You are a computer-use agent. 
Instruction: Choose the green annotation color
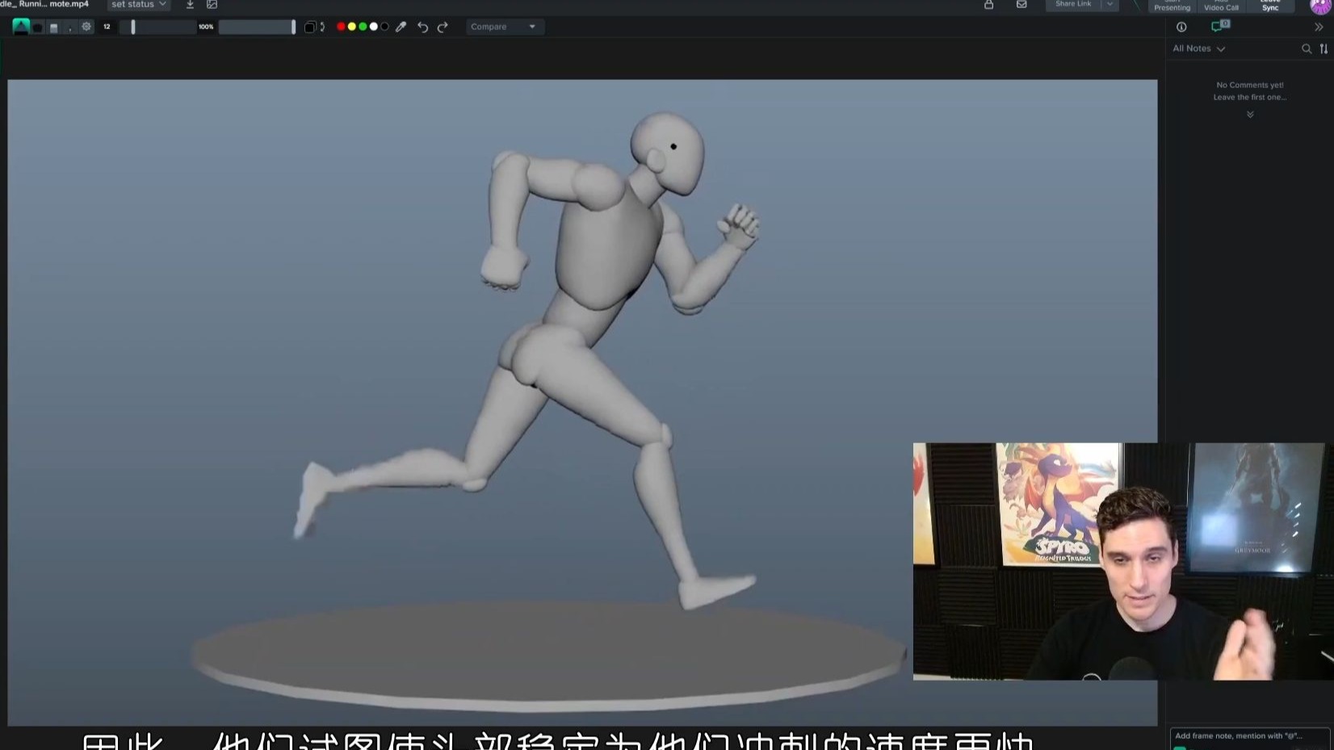click(363, 27)
